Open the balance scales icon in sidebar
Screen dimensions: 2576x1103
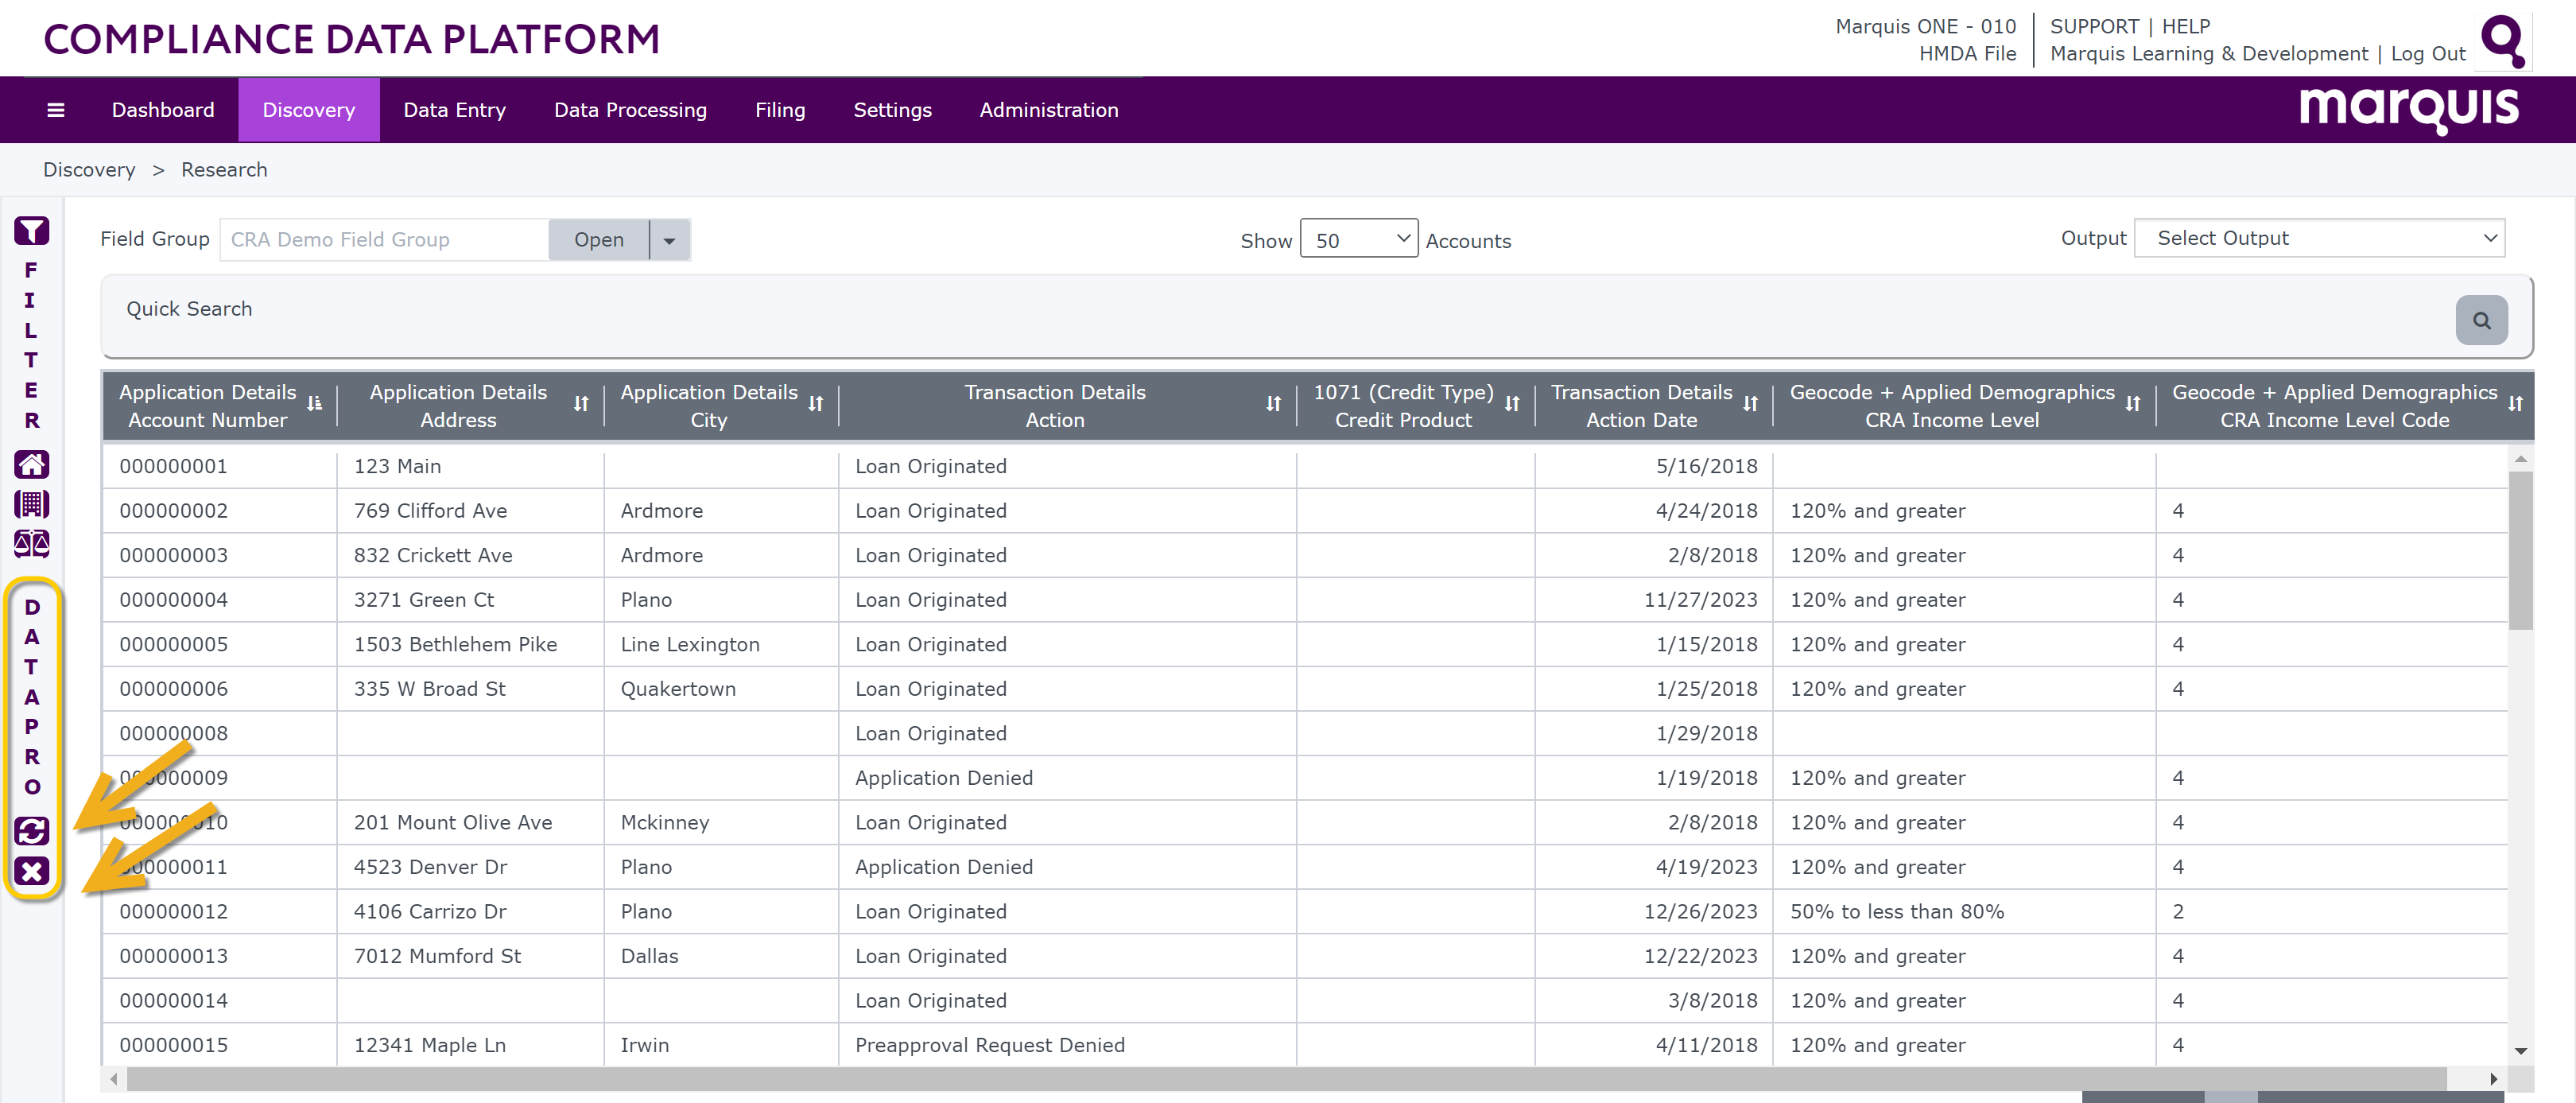pyautogui.click(x=31, y=543)
